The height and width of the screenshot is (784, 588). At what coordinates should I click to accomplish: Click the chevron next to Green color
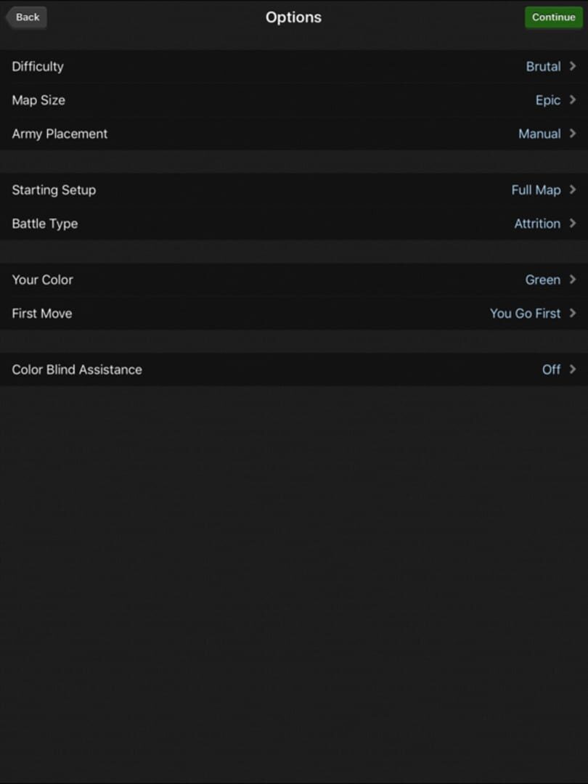(x=573, y=279)
